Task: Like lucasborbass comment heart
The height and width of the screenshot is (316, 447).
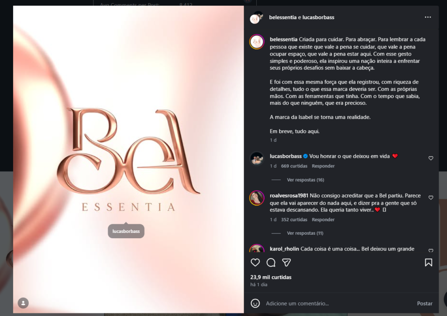Action: (x=431, y=158)
